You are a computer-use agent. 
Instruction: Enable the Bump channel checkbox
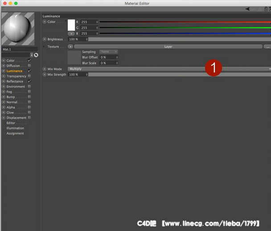[x=29, y=97]
